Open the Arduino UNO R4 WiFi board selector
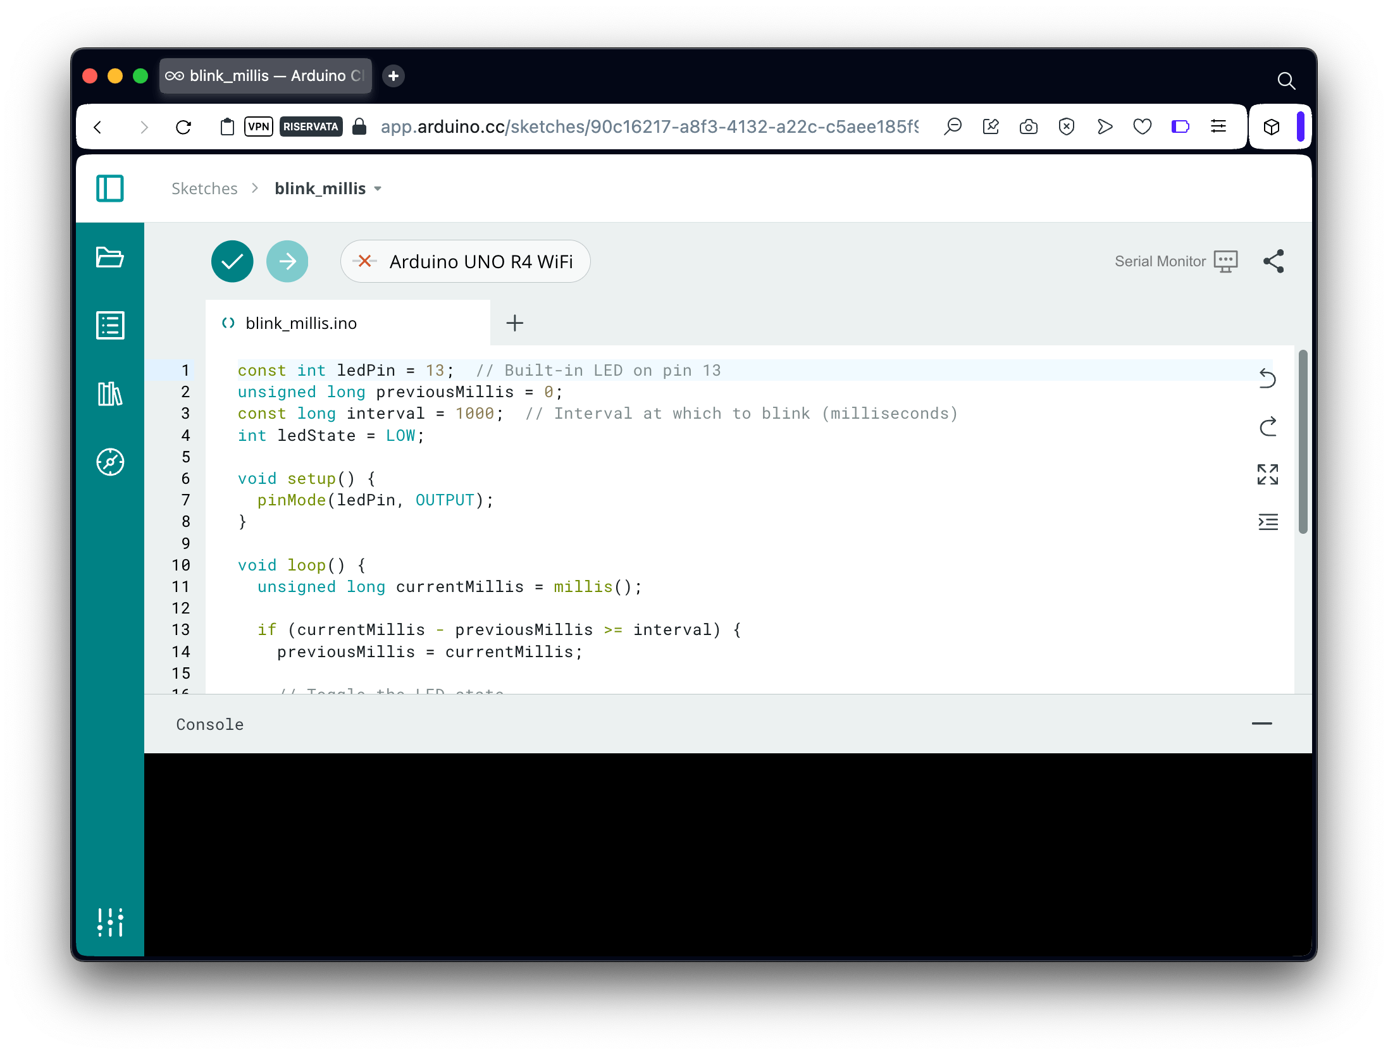The height and width of the screenshot is (1055, 1388). [x=466, y=261]
